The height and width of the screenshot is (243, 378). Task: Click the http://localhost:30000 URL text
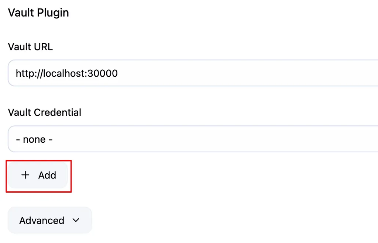tap(67, 73)
